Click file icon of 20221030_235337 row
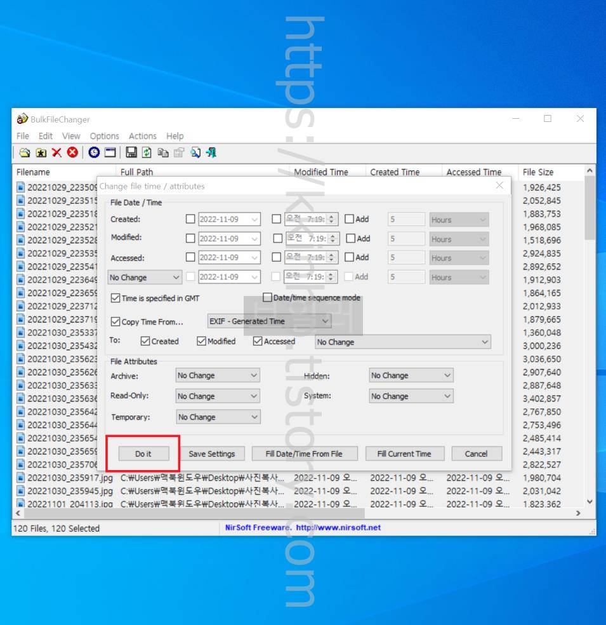The width and height of the screenshot is (606, 625). click(21, 332)
